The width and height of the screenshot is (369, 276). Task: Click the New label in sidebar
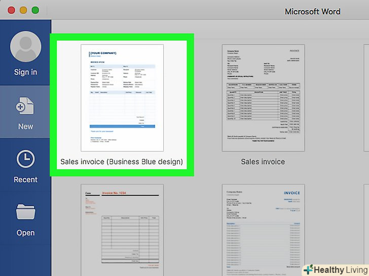point(25,127)
